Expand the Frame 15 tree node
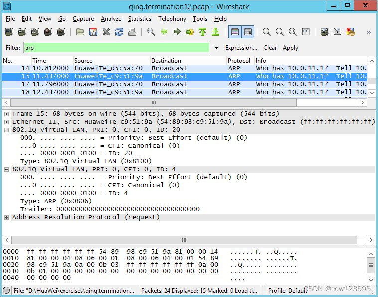This screenshot has width=378, height=297. (7, 114)
